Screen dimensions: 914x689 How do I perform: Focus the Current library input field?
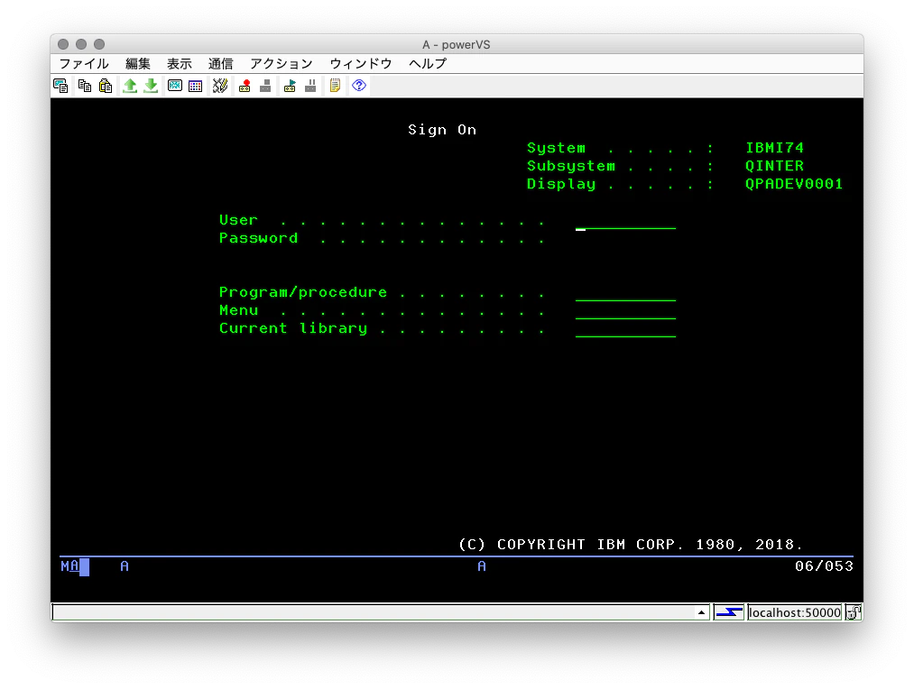pos(625,330)
